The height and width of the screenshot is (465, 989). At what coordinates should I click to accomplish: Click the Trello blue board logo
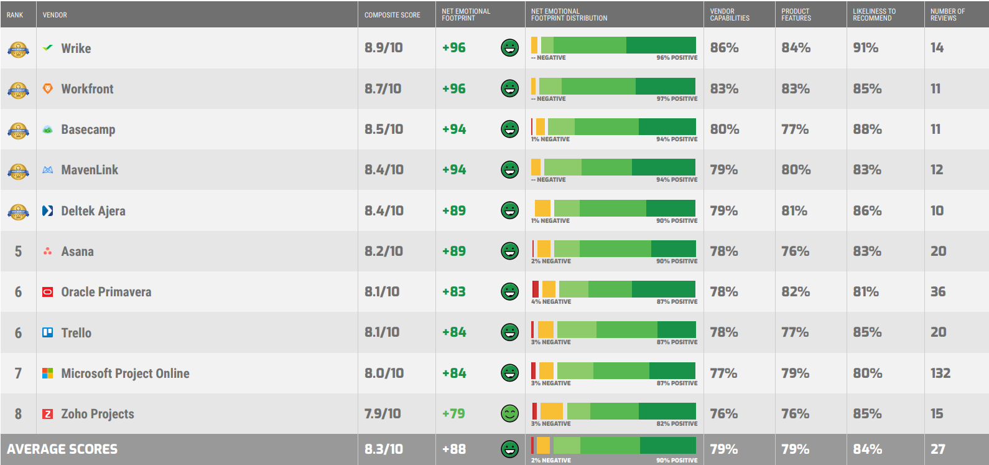point(48,332)
